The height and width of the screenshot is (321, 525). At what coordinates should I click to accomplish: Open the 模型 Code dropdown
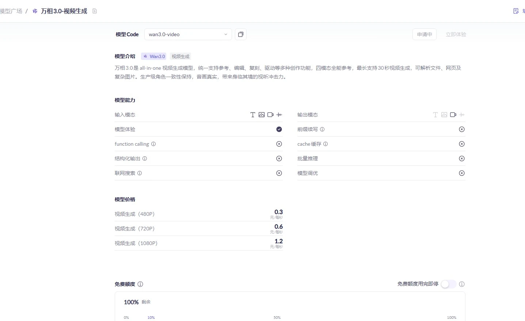point(188,34)
